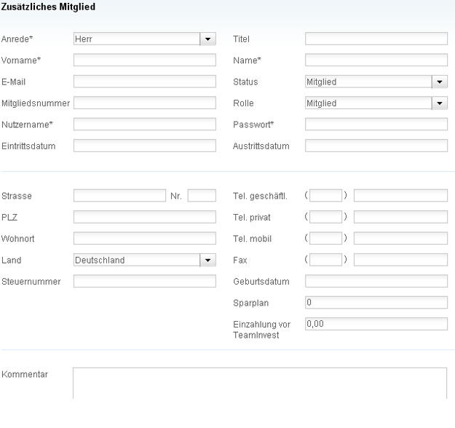The image size is (455, 428).
Task: Click the Sparplan field containing 0
Action: pos(376,302)
